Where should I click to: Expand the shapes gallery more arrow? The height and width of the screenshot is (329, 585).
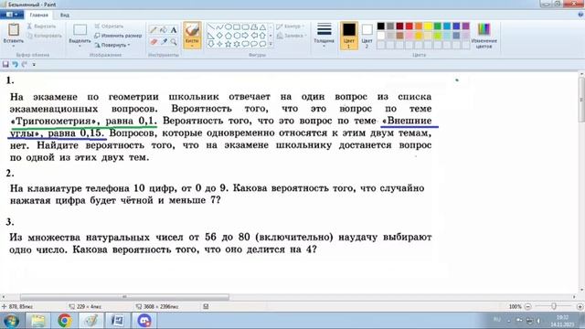[271, 45]
